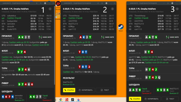This screenshot has height=102, width=181.
Task: Open Google Chrome from the taskbar
Action: tap(61, 100)
